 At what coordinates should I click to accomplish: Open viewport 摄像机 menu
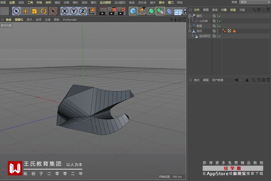(19, 20)
